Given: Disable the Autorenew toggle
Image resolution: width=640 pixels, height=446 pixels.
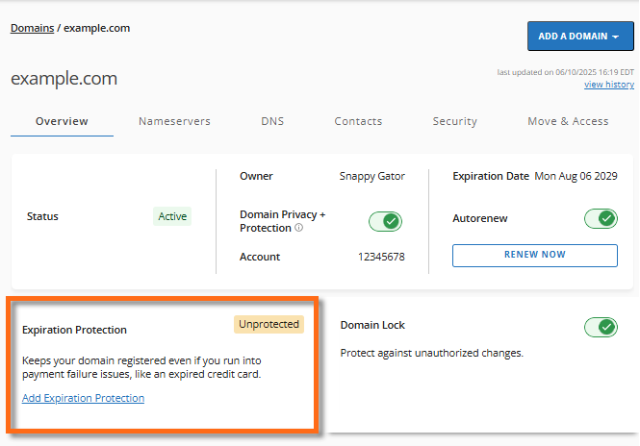Looking at the screenshot, I should coord(601,218).
